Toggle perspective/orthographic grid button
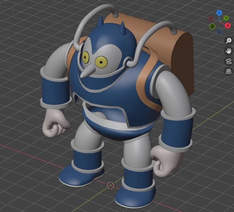The width and height of the screenshot is (234, 212). coord(228,71)
